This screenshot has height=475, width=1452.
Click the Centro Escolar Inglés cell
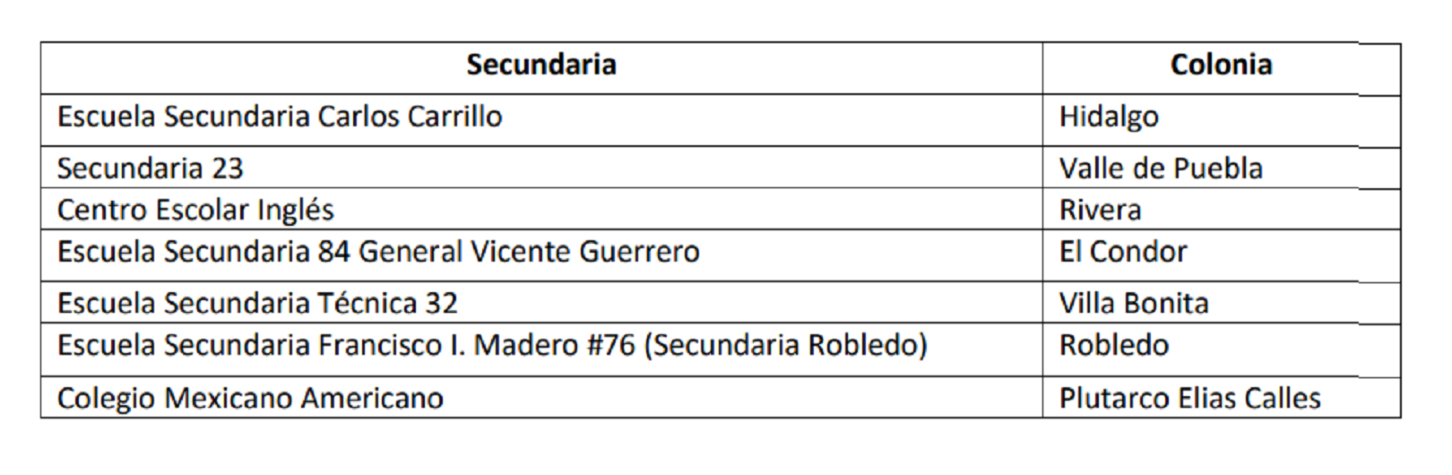(x=195, y=210)
